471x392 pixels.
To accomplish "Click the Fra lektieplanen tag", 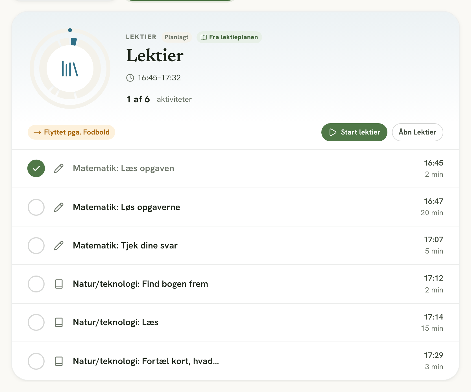I will pyautogui.click(x=229, y=37).
